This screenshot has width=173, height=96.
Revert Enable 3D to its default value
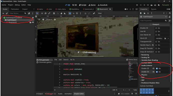[153, 72]
